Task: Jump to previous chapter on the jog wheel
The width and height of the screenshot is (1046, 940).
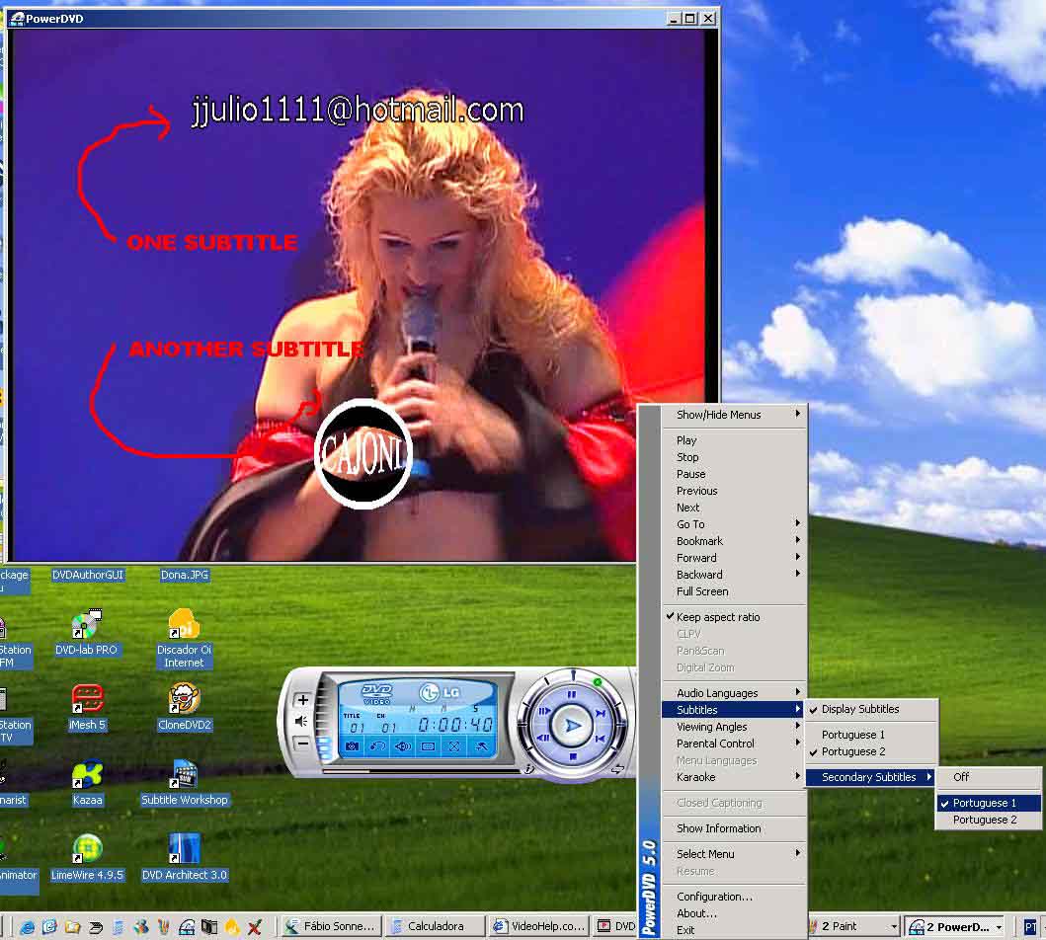Action: [600, 739]
